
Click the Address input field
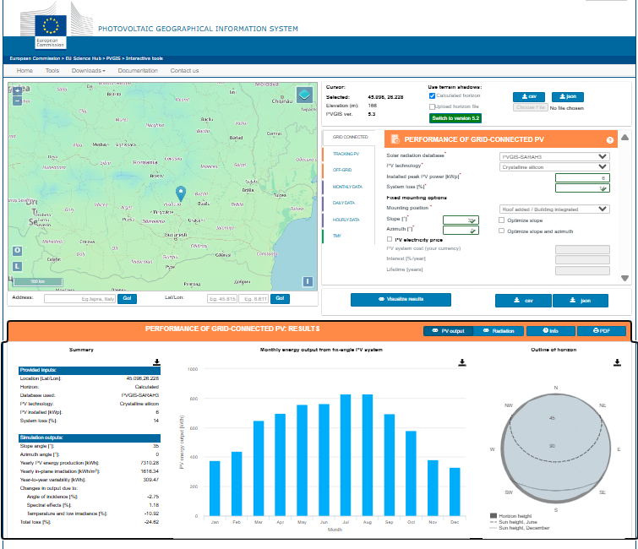tap(79, 299)
